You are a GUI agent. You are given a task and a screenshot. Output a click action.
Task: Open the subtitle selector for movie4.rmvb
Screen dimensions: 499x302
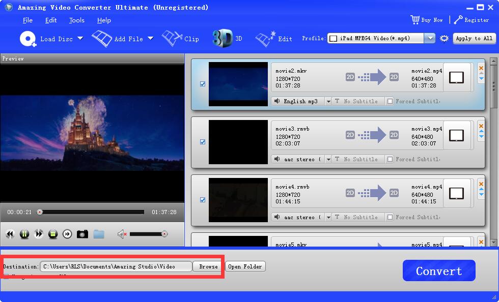(x=358, y=217)
